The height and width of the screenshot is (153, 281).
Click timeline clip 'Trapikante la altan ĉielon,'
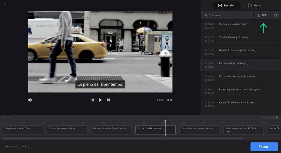click(23, 130)
